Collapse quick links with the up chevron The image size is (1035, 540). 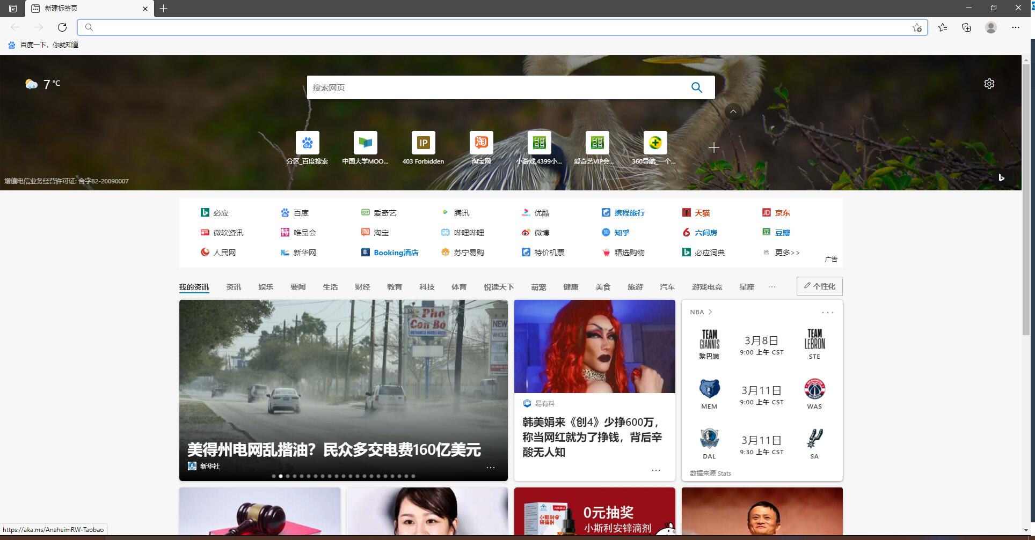tap(733, 112)
